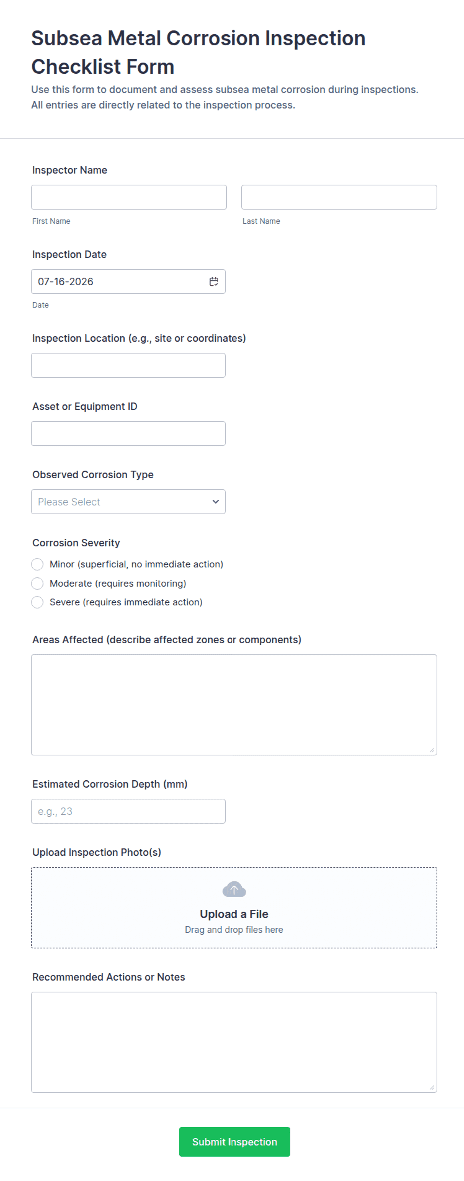Click the Inspection Date field
This screenshot has height=1181, width=464.
pos(128,282)
